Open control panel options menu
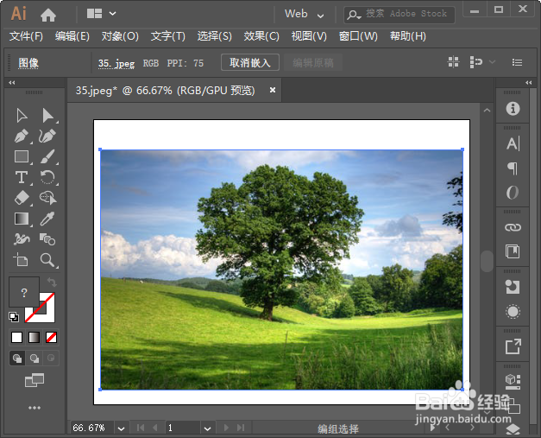 517,62
